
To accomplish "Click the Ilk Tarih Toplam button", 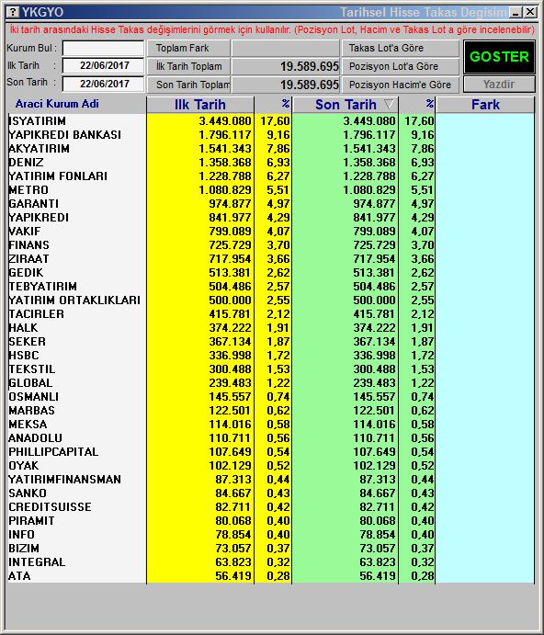I will (x=188, y=66).
